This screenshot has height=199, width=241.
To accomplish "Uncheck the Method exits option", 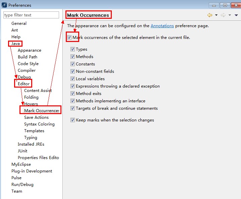I will coord(73,93).
